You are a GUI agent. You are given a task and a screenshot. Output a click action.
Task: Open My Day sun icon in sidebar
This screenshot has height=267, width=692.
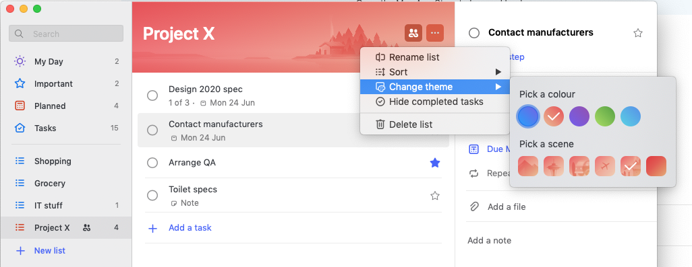[20, 62]
